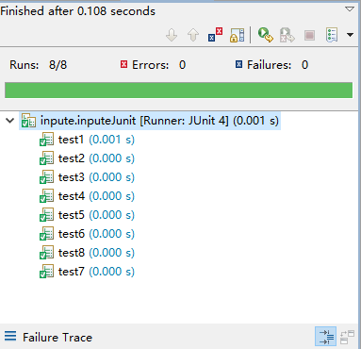Image resolution: width=361 pixels, height=349 pixels.
Task: Click test3 passed status icon
Action: [46, 177]
